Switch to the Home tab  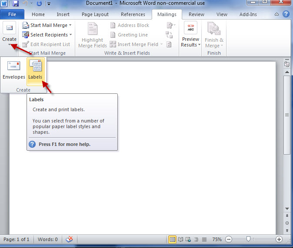38,14
